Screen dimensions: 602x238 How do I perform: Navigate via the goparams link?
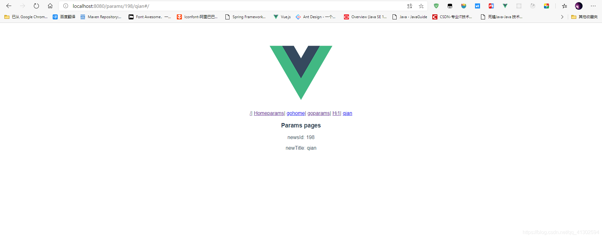[x=319, y=113]
